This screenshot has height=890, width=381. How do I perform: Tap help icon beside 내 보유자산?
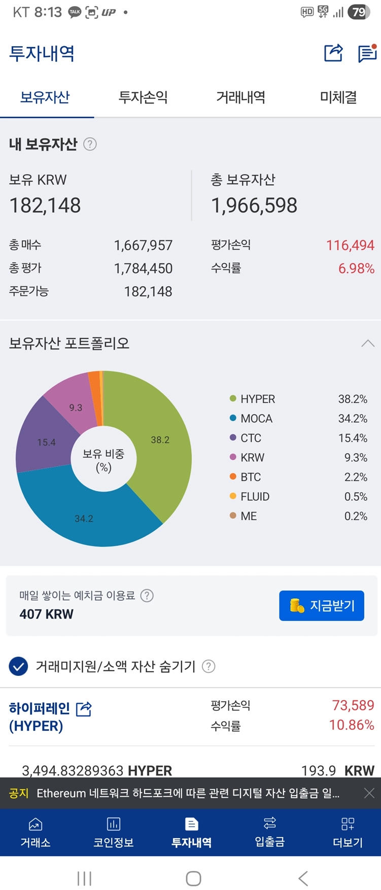90,144
